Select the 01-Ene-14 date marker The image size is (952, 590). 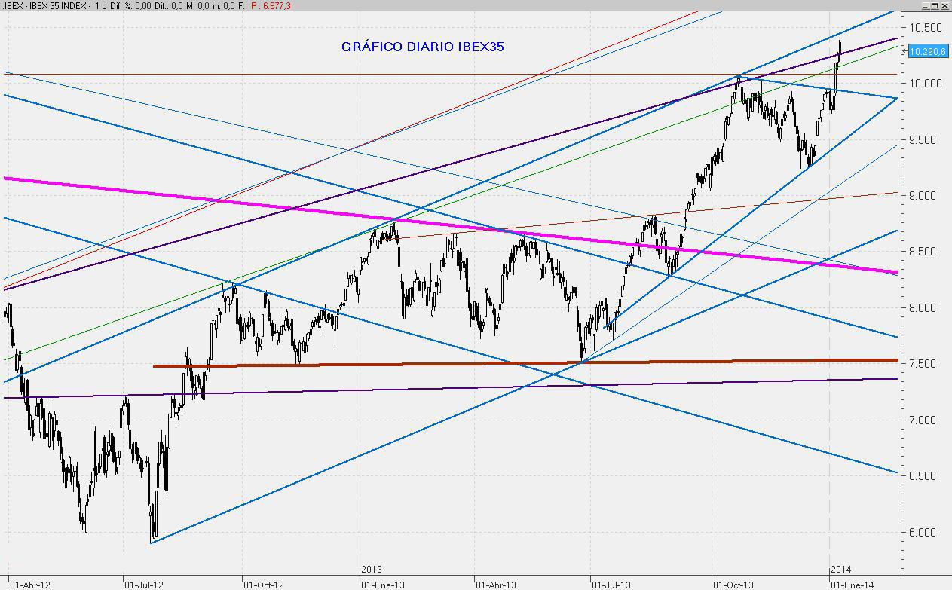tap(851, 584)
